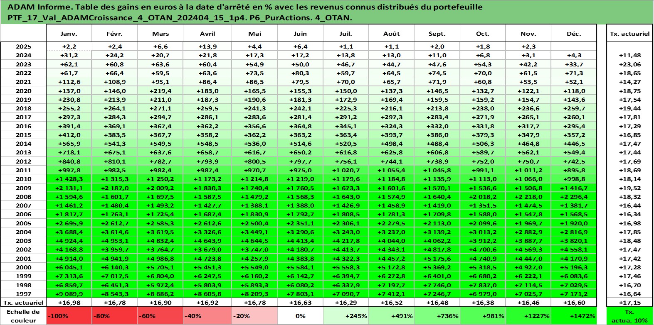Click the Août column header
The image size is (654, 325).
click(x=392, y=34)
